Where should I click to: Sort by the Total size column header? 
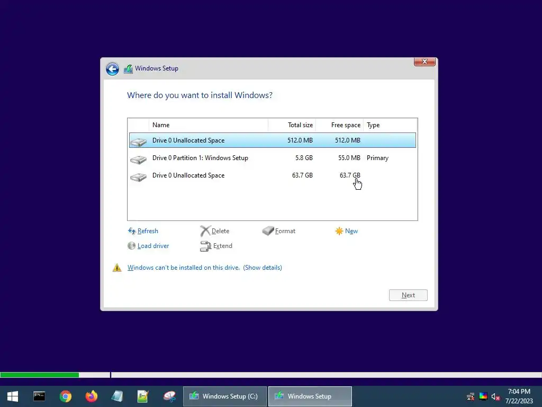pyautogui.click(x=292, y=125)
